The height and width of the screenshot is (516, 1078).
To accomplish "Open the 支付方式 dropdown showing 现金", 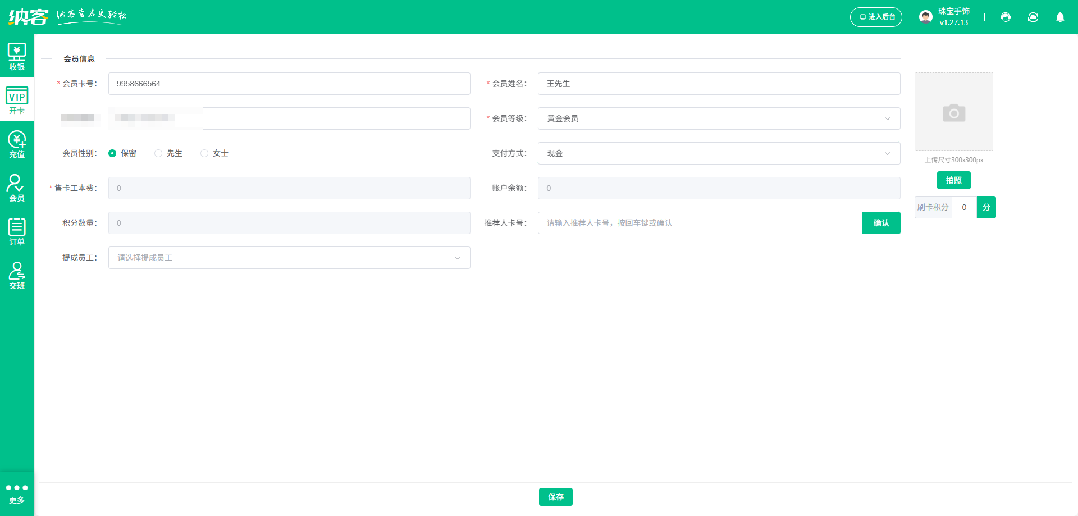I will [719, 153].
